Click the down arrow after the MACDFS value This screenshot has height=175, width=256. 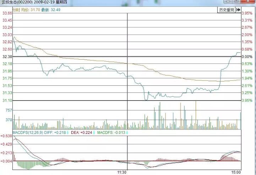click(127, 132)
